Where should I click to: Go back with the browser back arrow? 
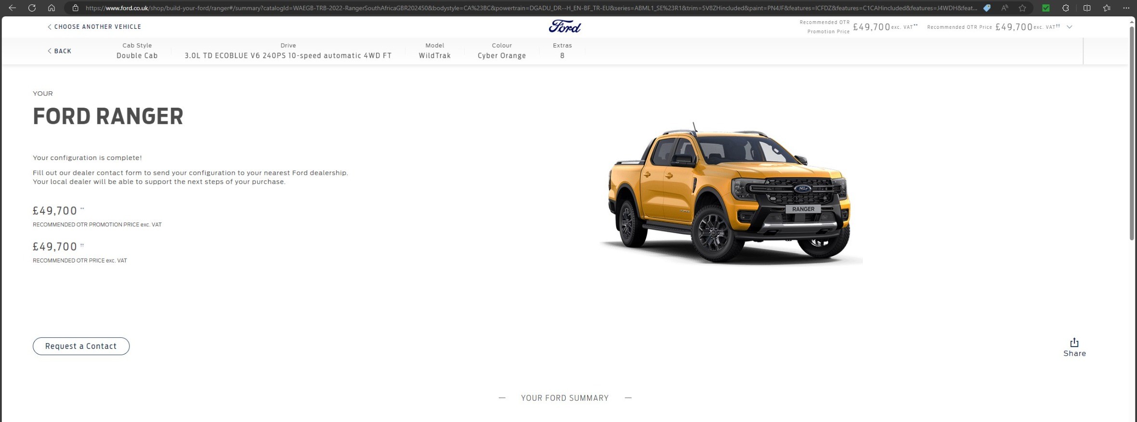click(13, 8)
